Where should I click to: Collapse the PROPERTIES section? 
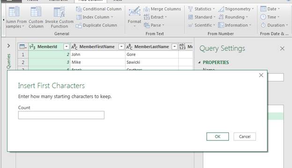199,63
